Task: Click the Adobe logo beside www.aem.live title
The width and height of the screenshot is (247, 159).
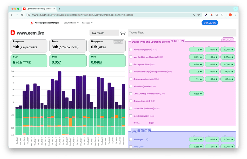Action: (x=13, y=33)
